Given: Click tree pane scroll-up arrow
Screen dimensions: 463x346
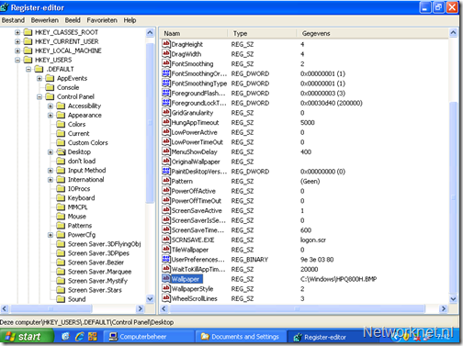Looking at the screenshot, I should tap(150, 32).
